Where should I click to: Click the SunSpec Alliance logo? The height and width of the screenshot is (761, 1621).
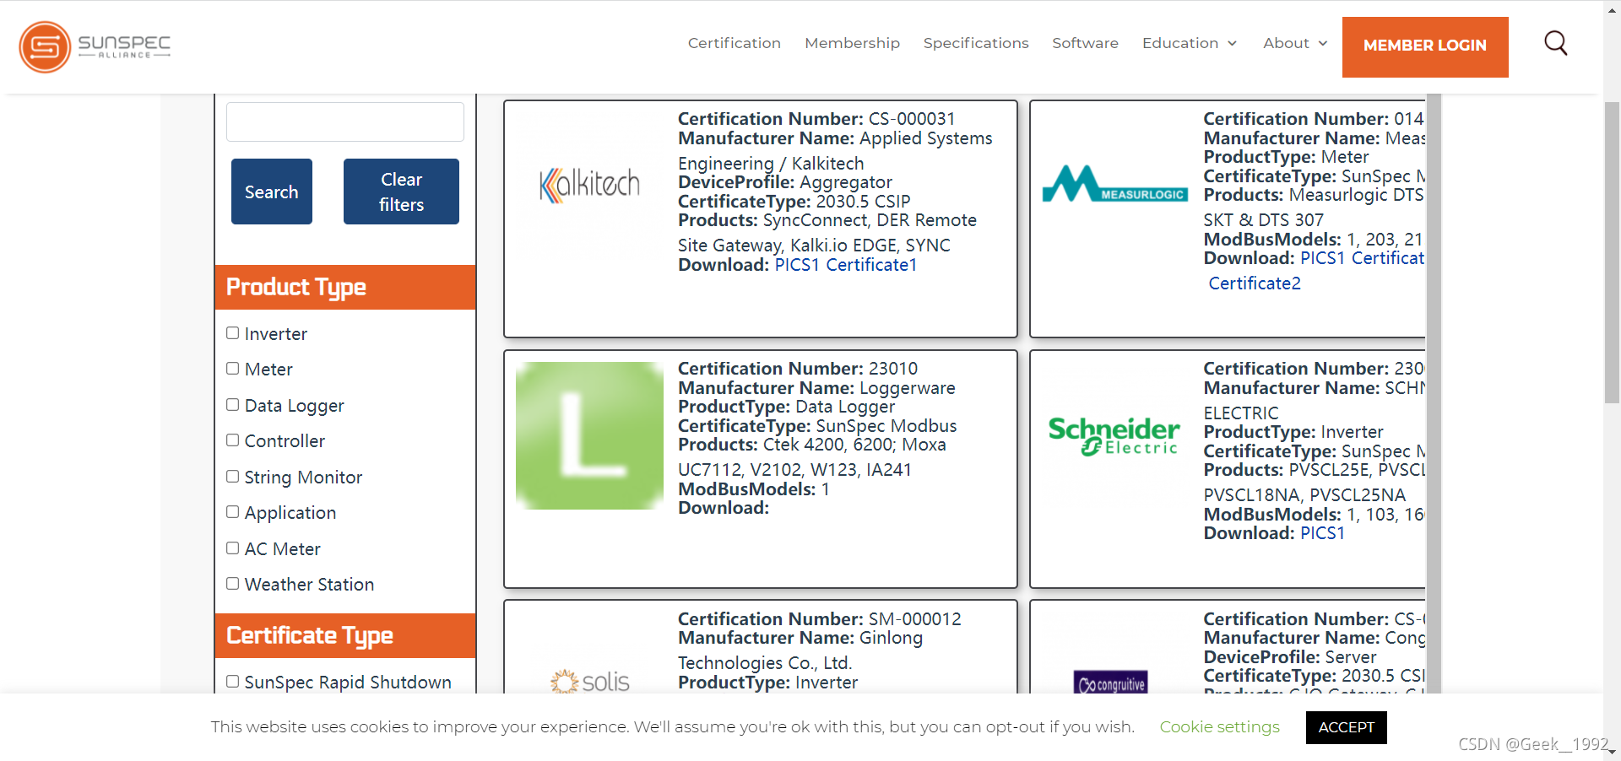tap(95, 46)
